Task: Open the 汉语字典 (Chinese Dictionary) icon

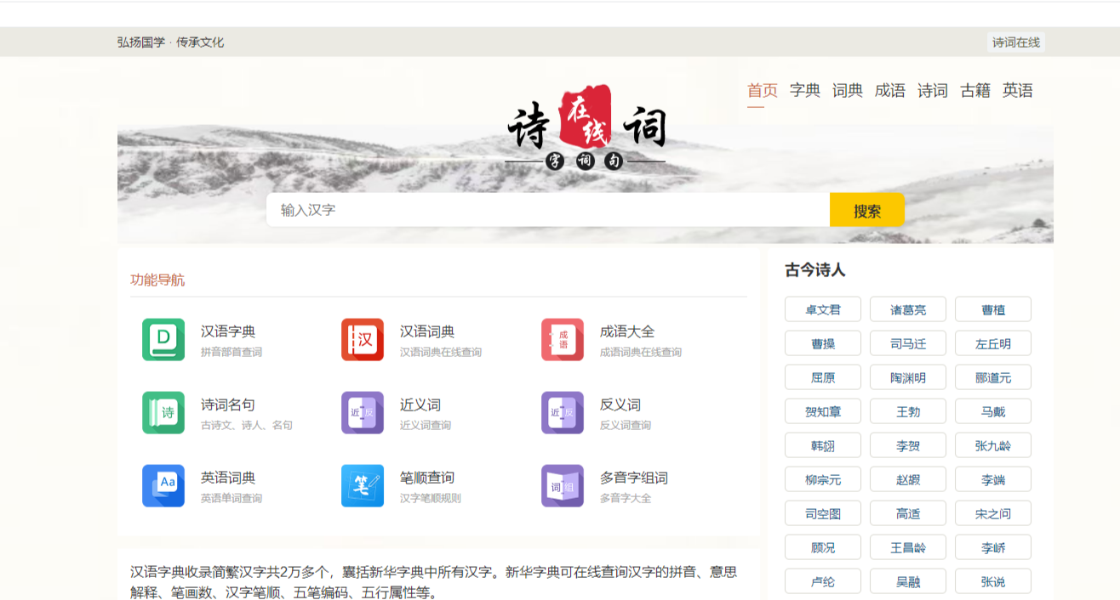Action: tap(163, 337)
